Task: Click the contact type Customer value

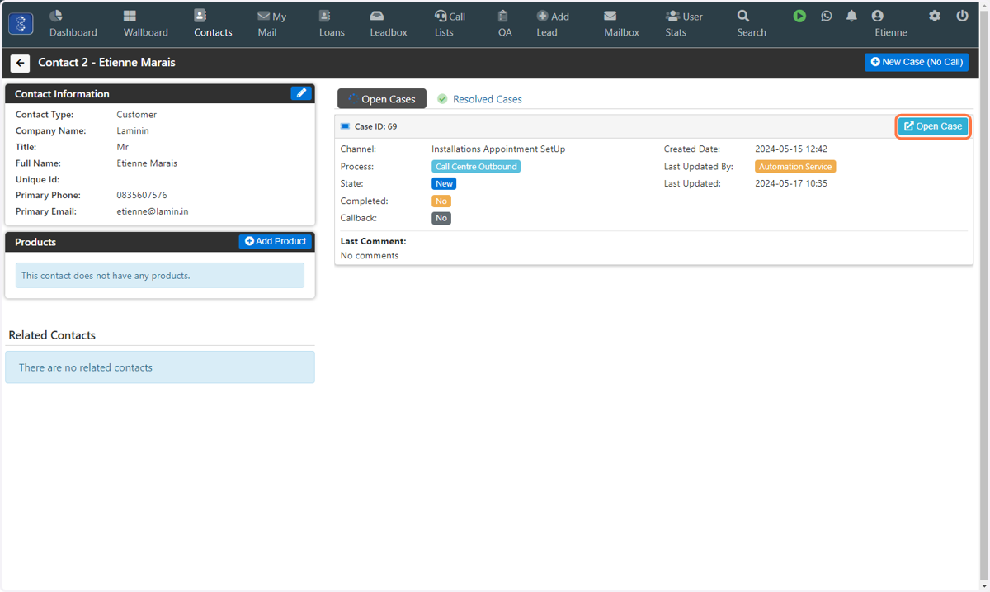Action: [136, 115]
